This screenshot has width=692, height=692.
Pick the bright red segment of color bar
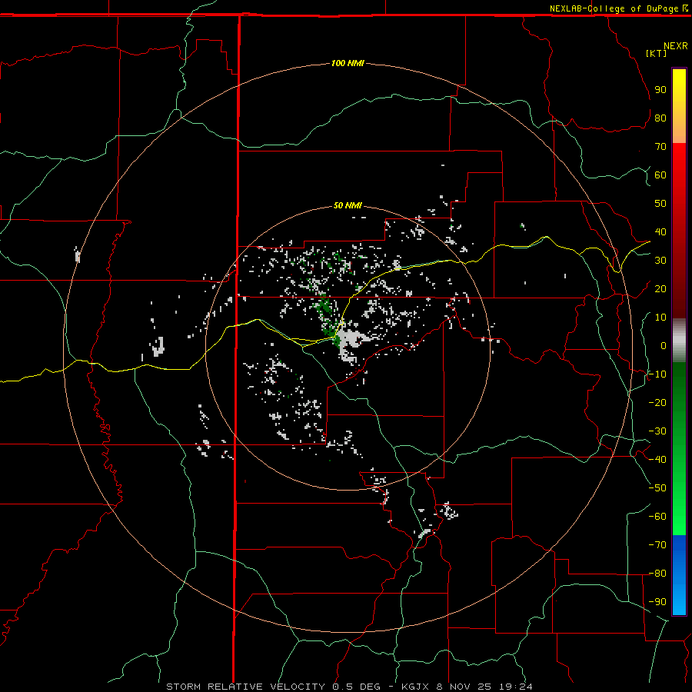pos(679,161)
